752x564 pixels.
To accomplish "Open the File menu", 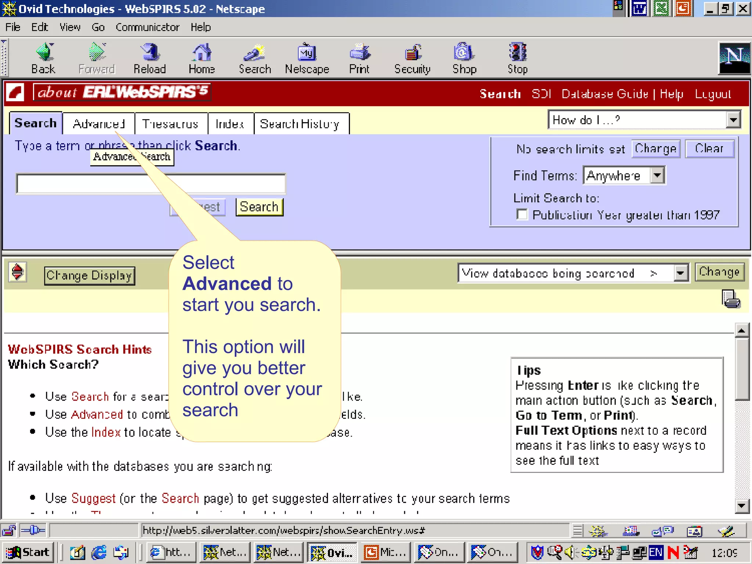I will coord(13,27).
